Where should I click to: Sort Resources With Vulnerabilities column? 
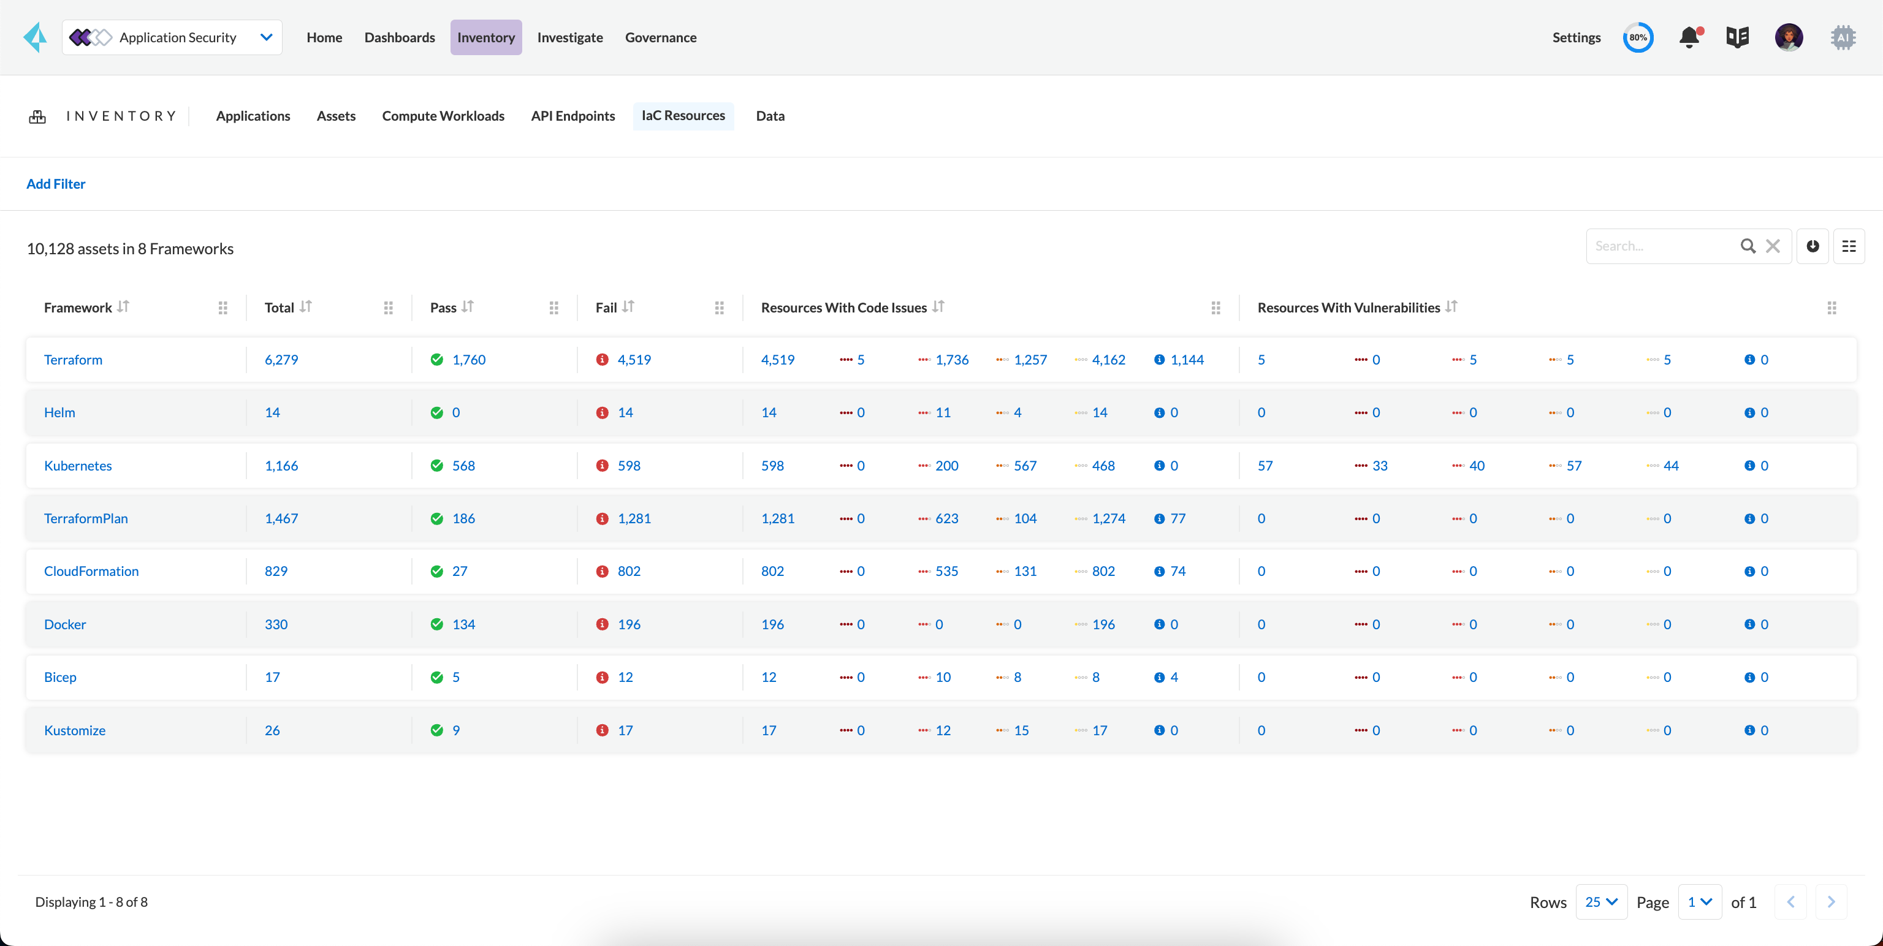pyautogui.click(x=1451, y=307)
